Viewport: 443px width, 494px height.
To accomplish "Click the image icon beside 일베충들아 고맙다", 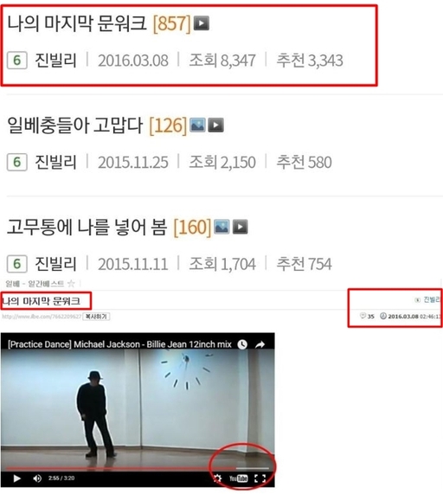I will coord(197,125).
